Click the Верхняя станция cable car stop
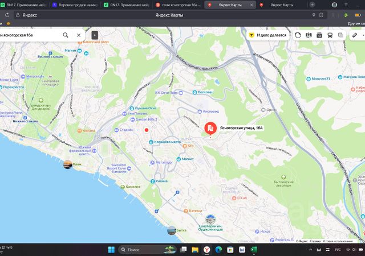 tap(50, 53)
